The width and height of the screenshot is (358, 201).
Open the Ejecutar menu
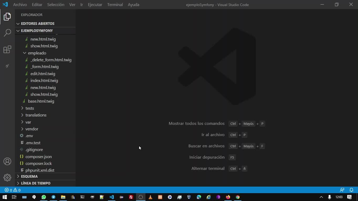pyautogui.click(x=95, y=5)
